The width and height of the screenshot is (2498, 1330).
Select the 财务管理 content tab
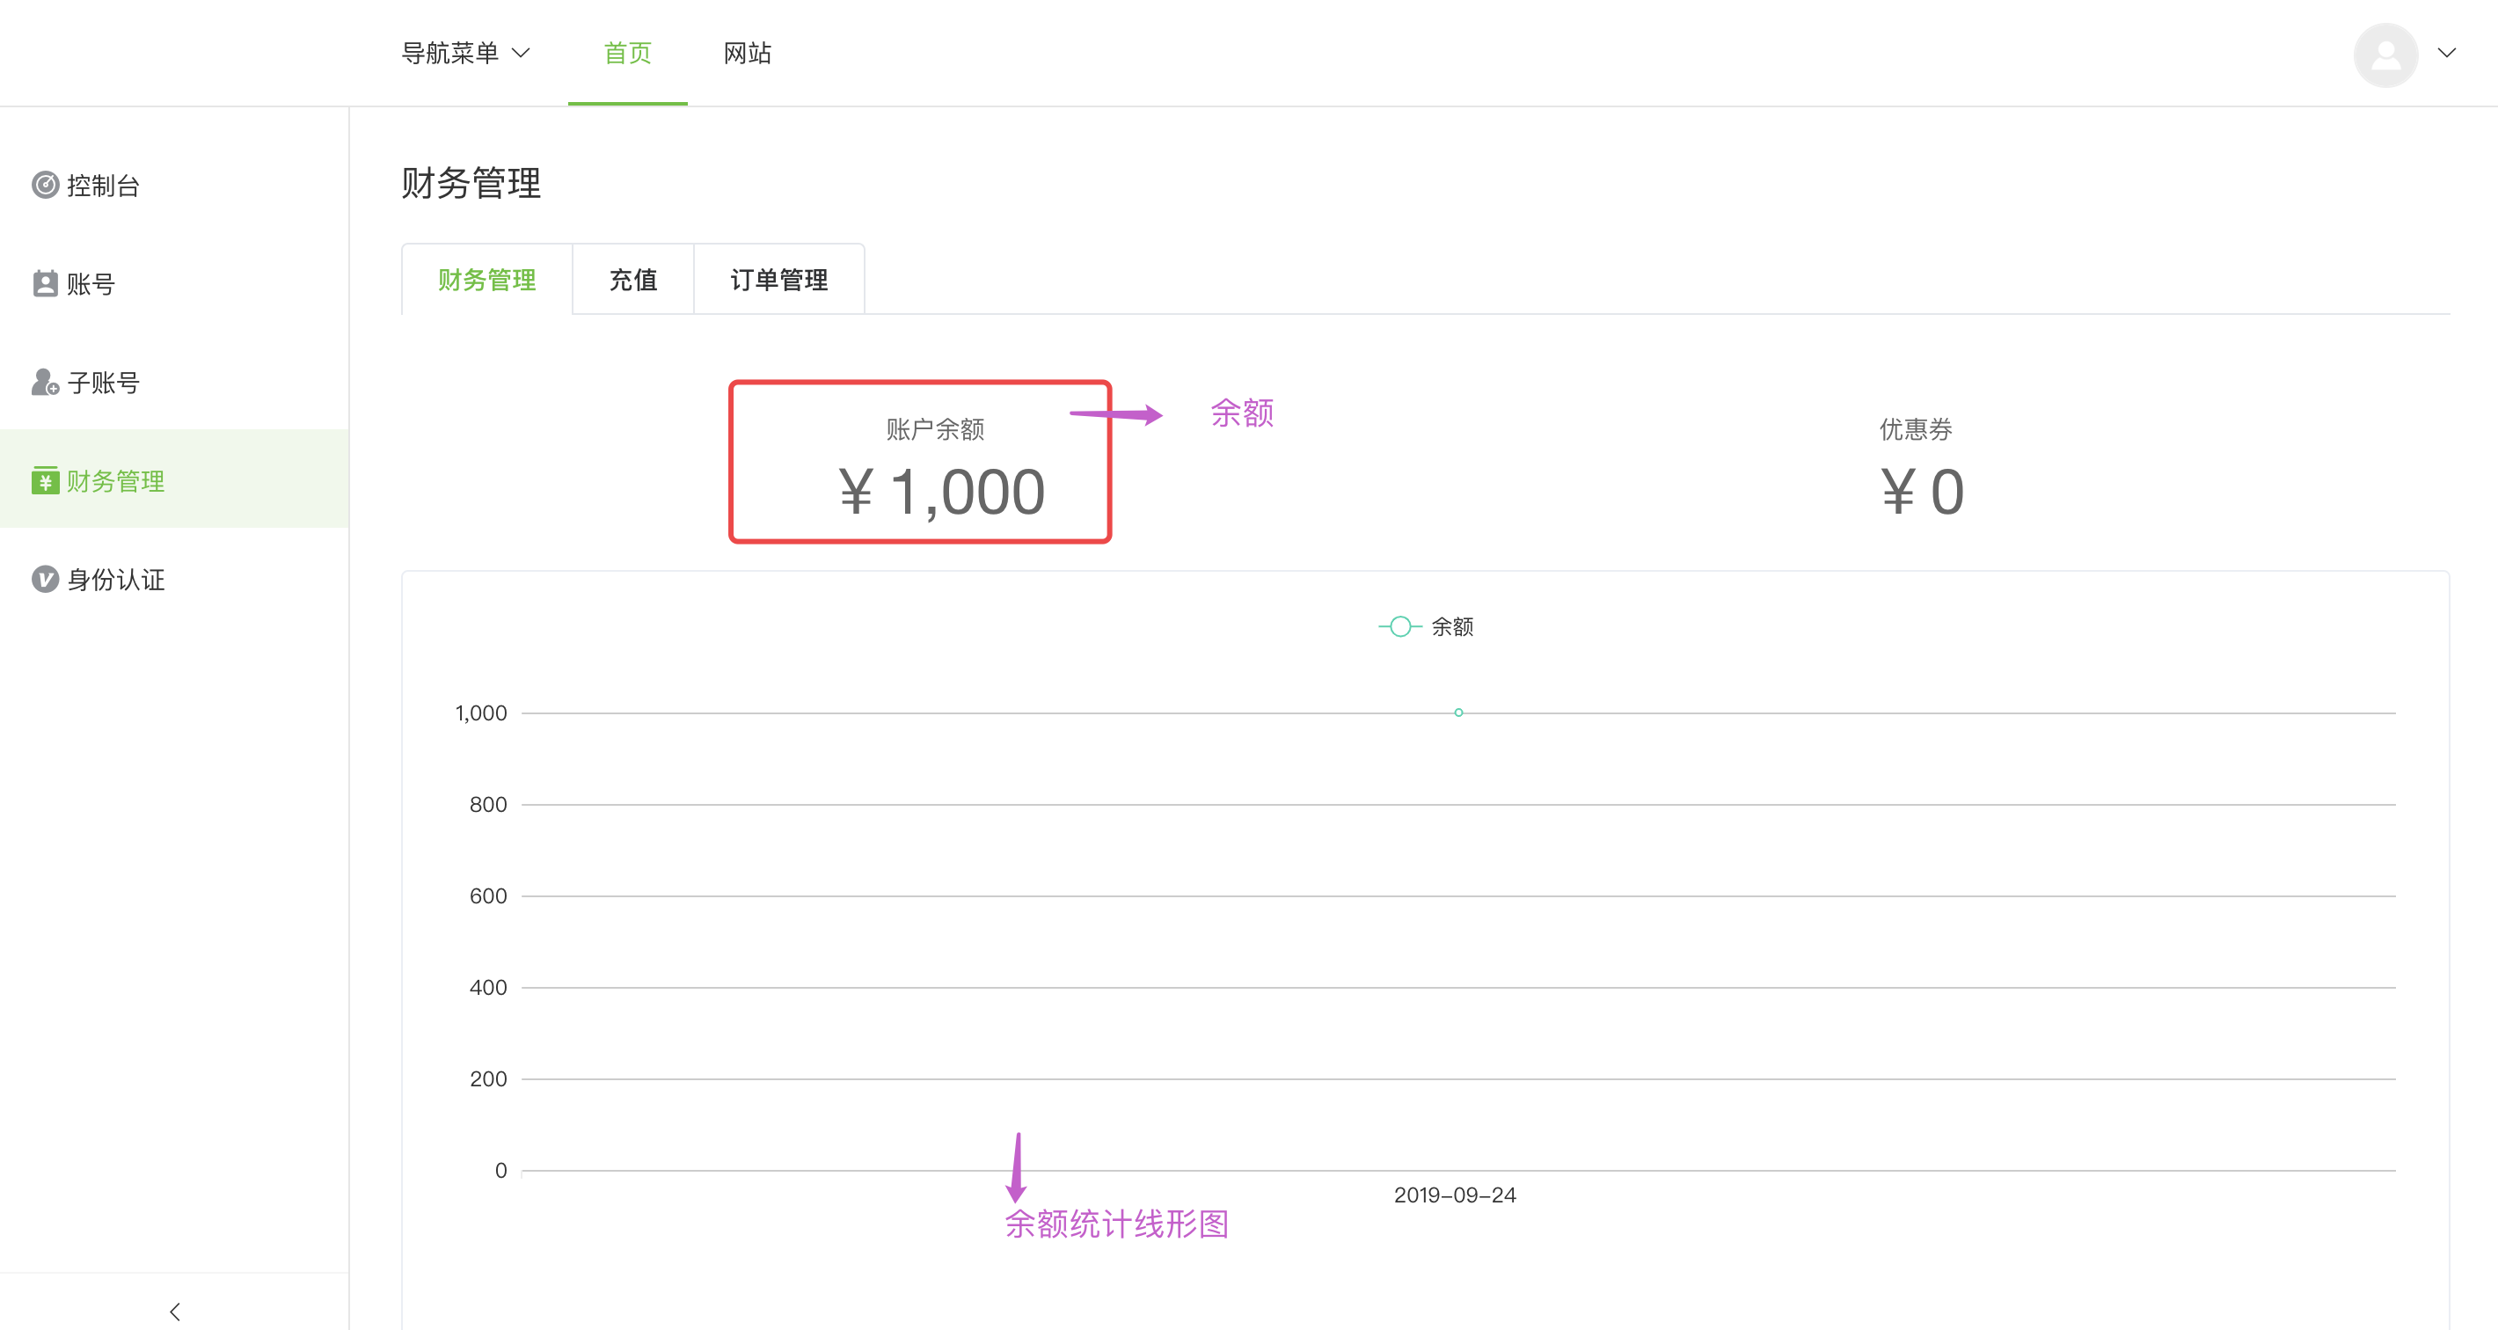coord(486,280)
